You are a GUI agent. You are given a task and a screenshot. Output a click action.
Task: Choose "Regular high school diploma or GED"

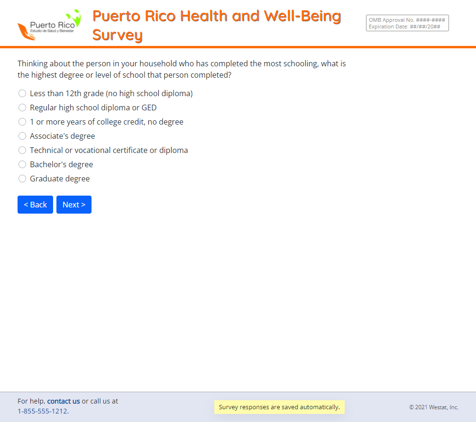tap(22, 108)
